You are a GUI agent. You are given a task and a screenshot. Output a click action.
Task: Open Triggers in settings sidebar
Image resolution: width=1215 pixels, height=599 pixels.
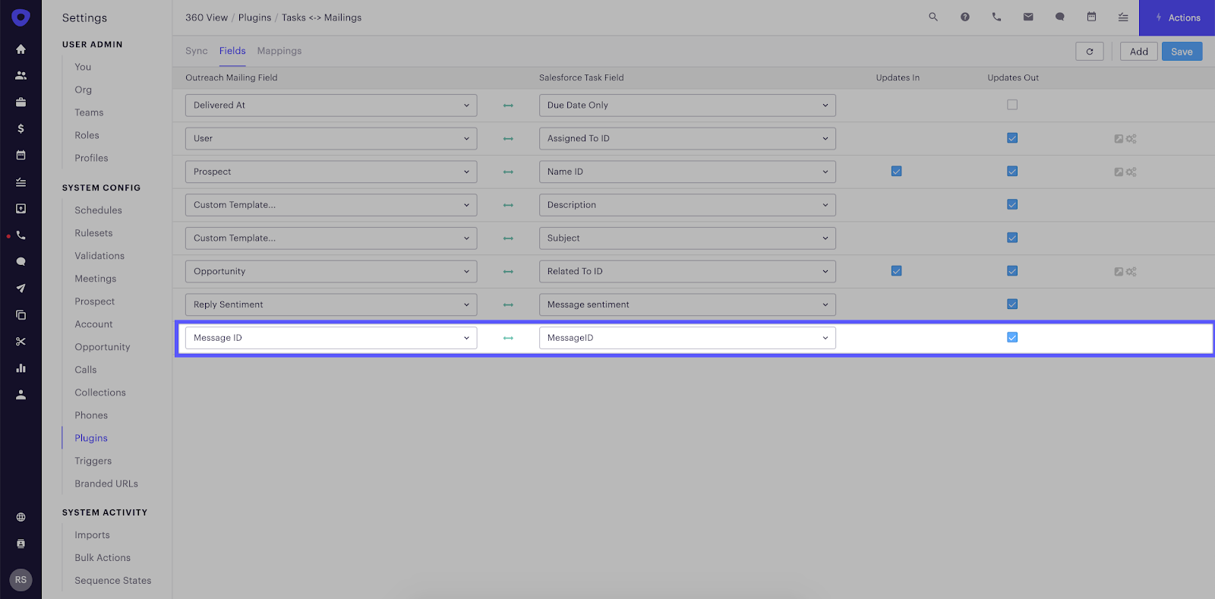[93, 461]
